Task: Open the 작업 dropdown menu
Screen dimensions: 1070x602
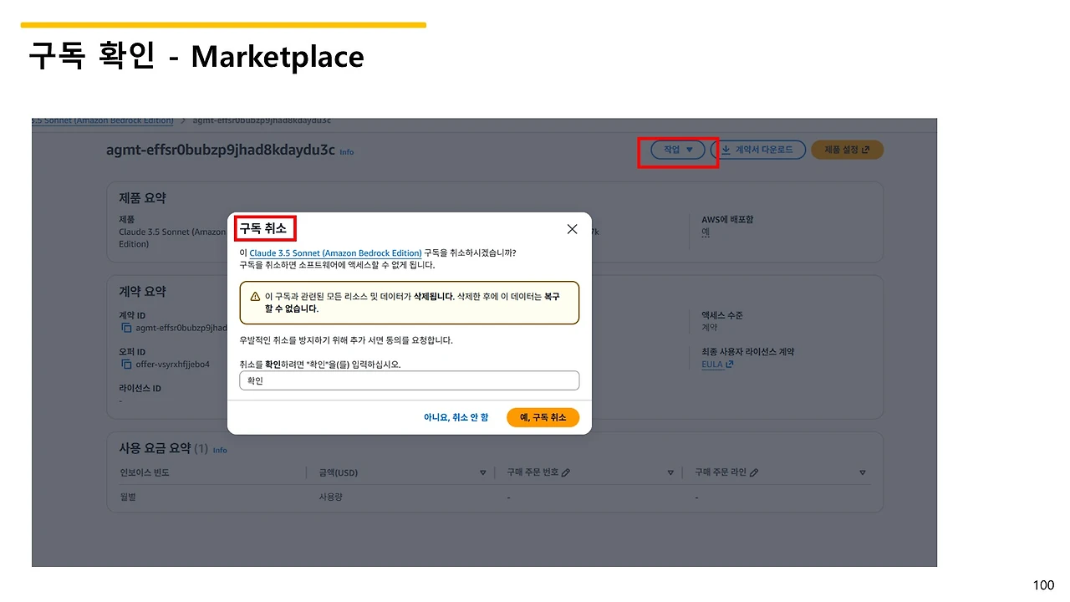Action: click(677, 150)
